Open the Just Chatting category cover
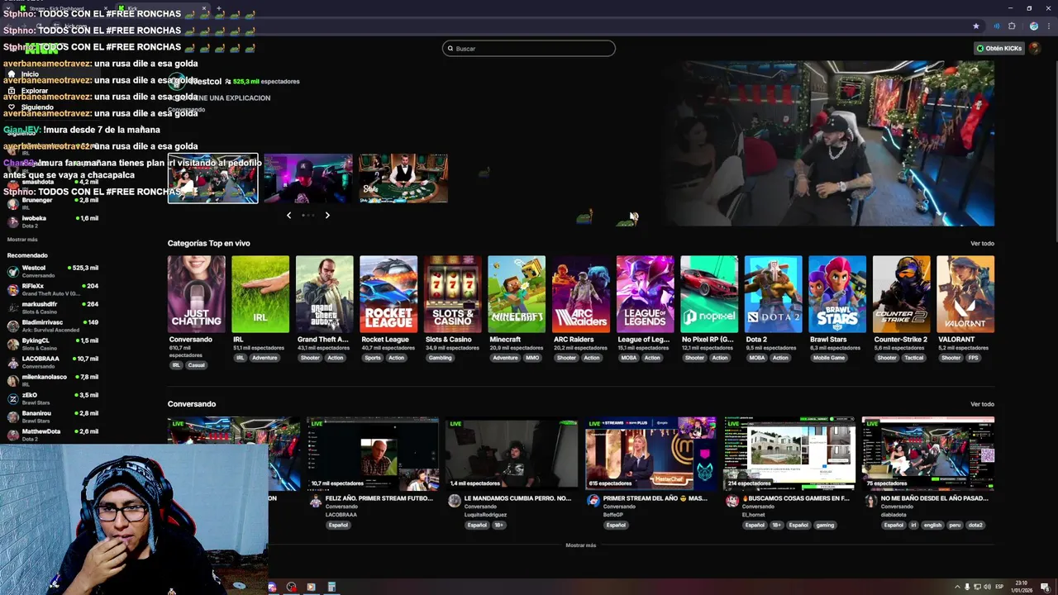Viewport: 1058px width, 595px height. [196, 294]
